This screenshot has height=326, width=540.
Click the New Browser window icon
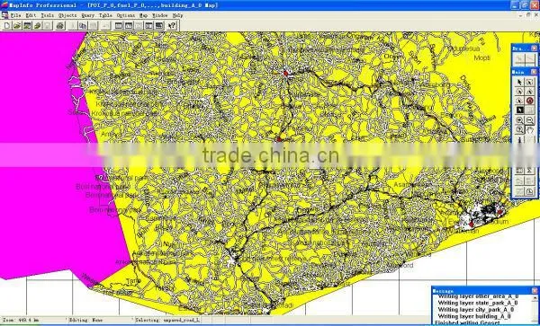(119, 25)
